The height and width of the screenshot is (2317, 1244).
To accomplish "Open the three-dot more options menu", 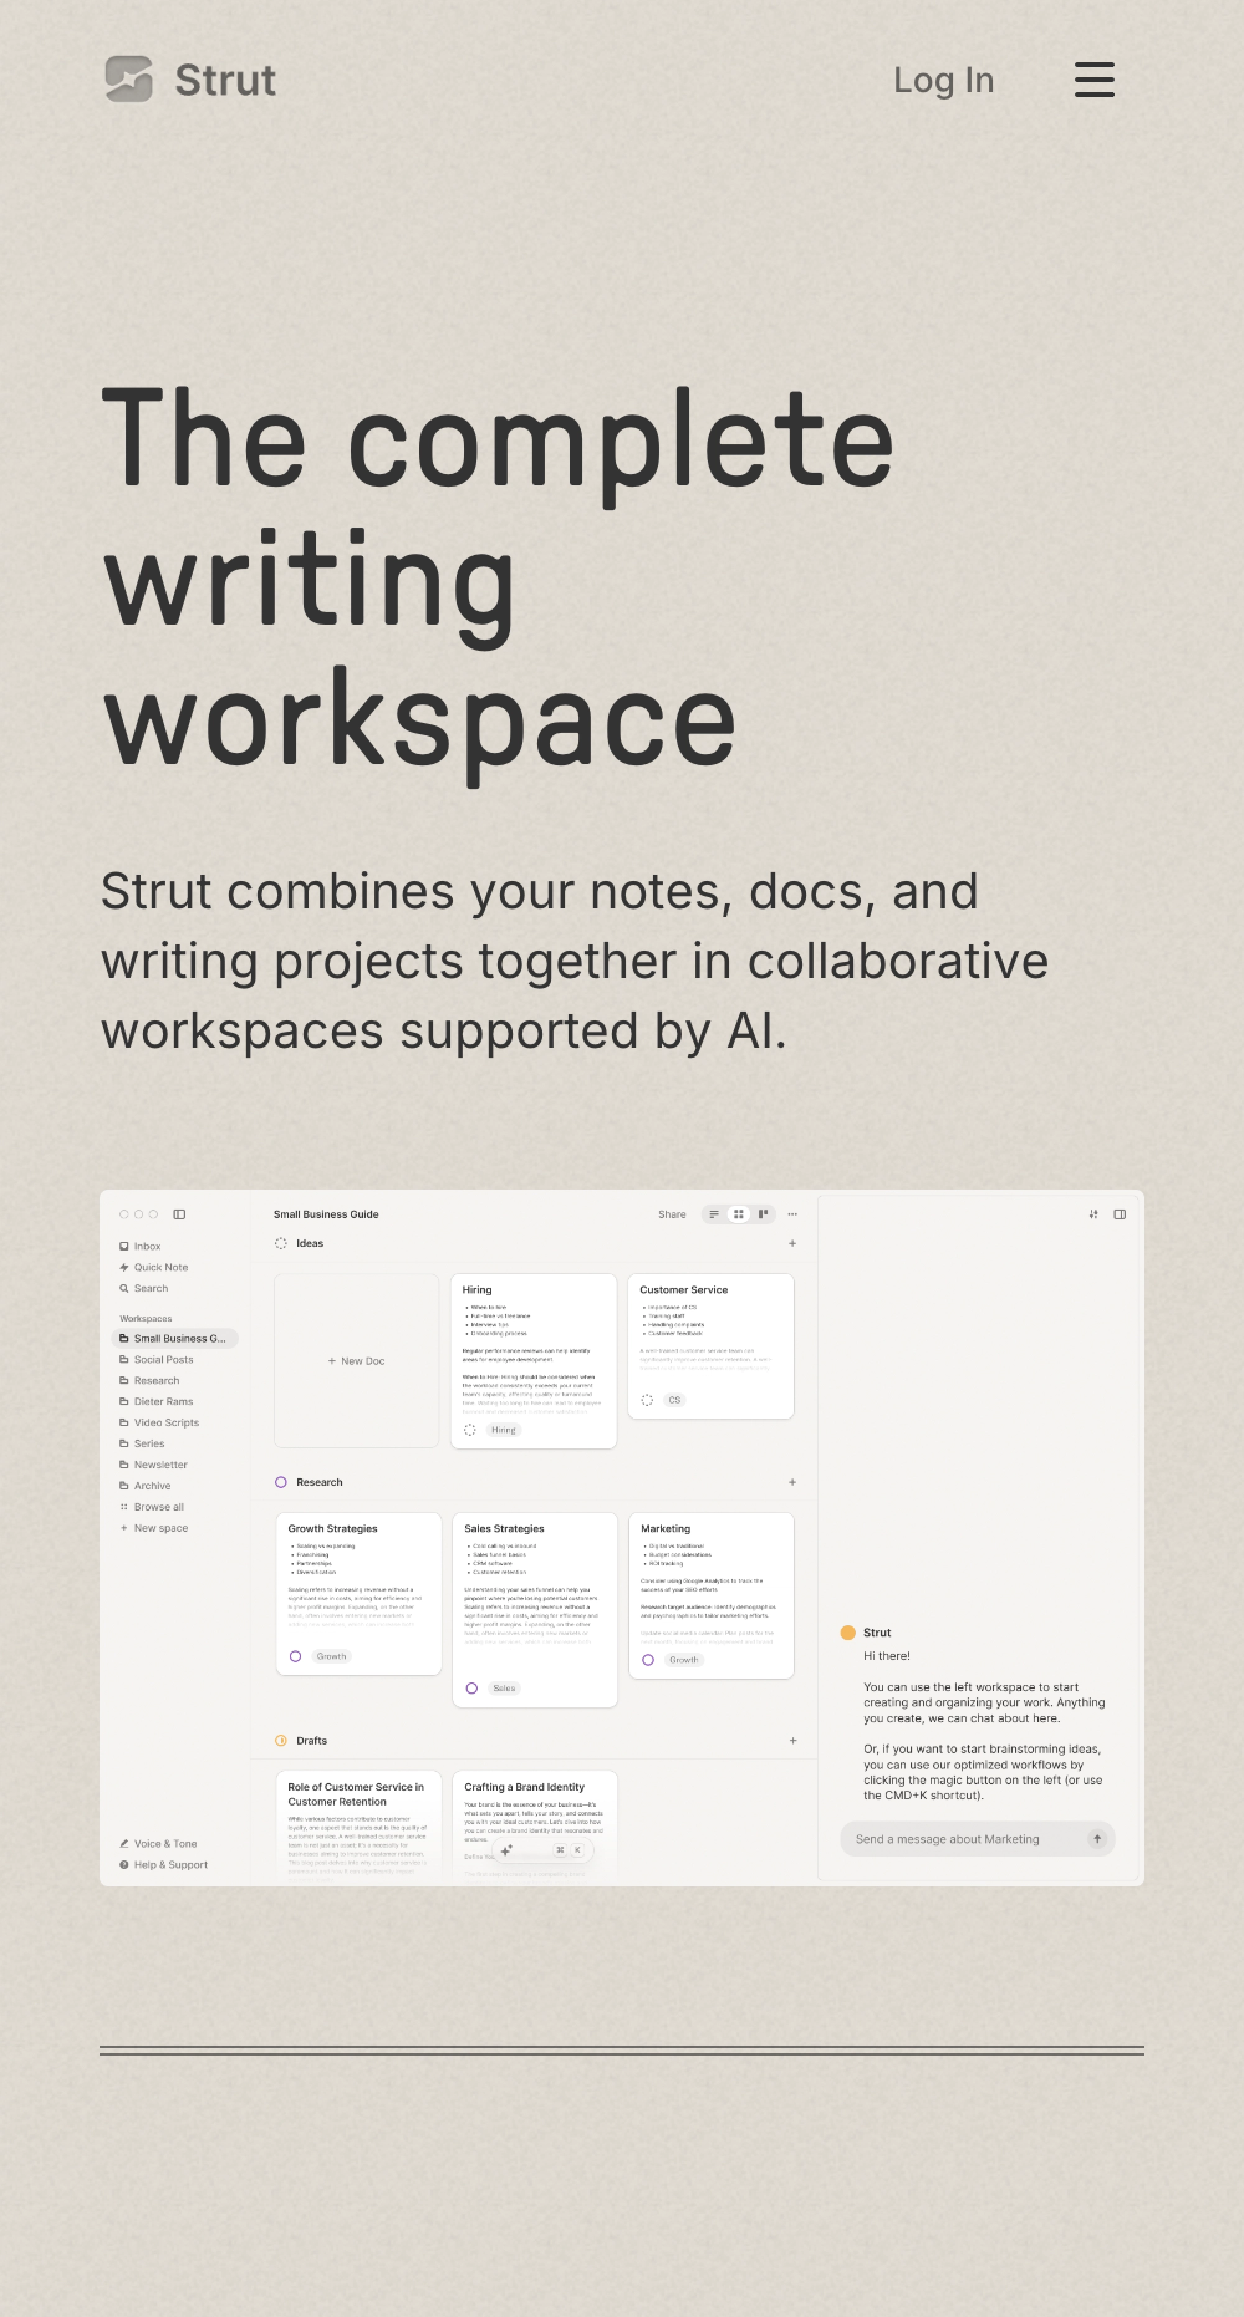I will tap(792, 1214).
